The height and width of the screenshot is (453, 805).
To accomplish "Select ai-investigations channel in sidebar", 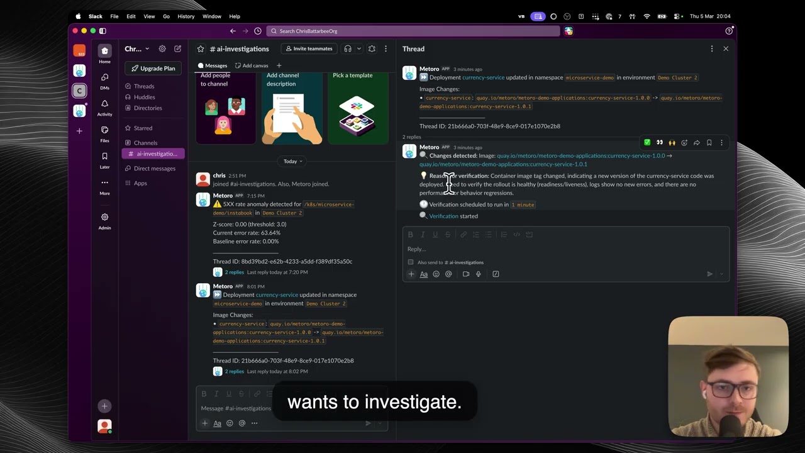I will click(x=153, y=154).
